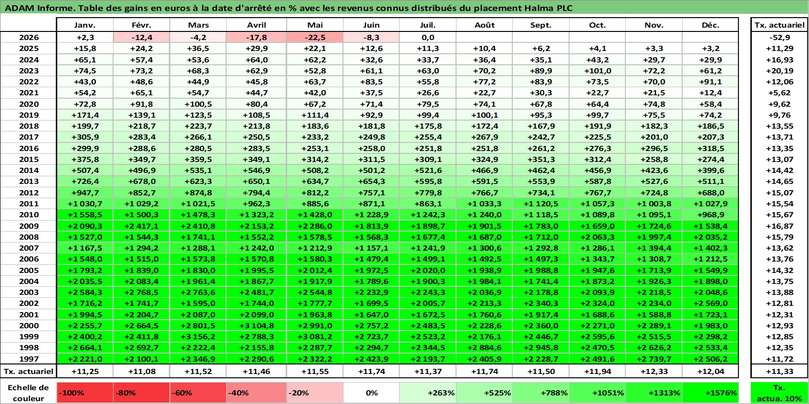The image size is (809, 404).
Task: Click the +2 945,8 cell for Sept. 1998
Action: [541, 348]
